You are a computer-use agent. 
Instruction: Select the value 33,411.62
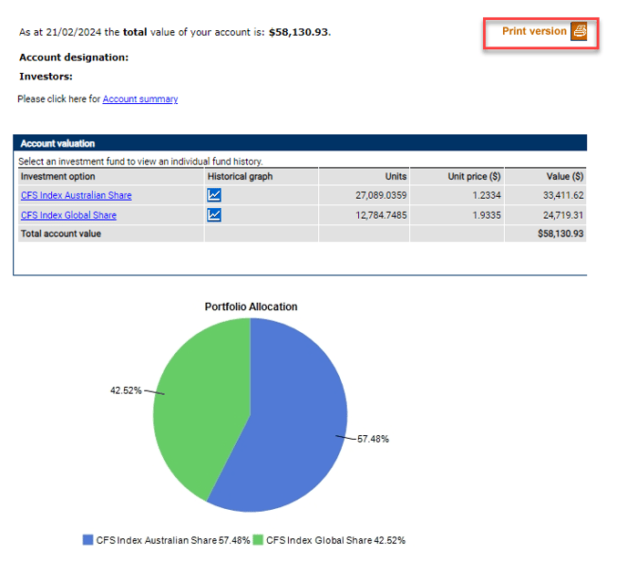click(563, 195)
